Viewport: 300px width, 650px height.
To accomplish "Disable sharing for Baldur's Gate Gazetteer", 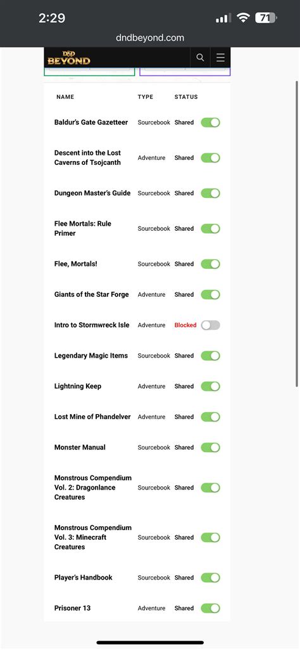I will tap(210, 122).
